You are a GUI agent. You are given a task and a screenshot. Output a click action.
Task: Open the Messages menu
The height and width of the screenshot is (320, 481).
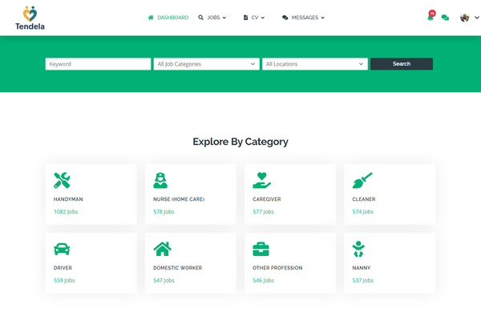click(303, 18)
